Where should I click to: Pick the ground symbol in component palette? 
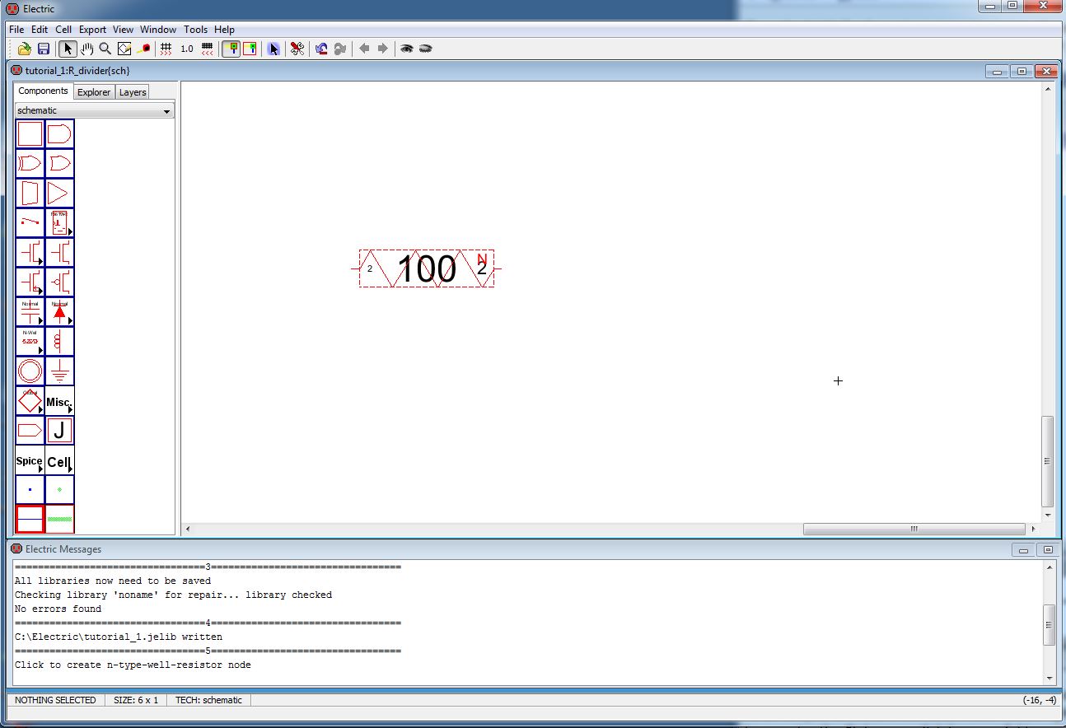(x=59, y=371)
